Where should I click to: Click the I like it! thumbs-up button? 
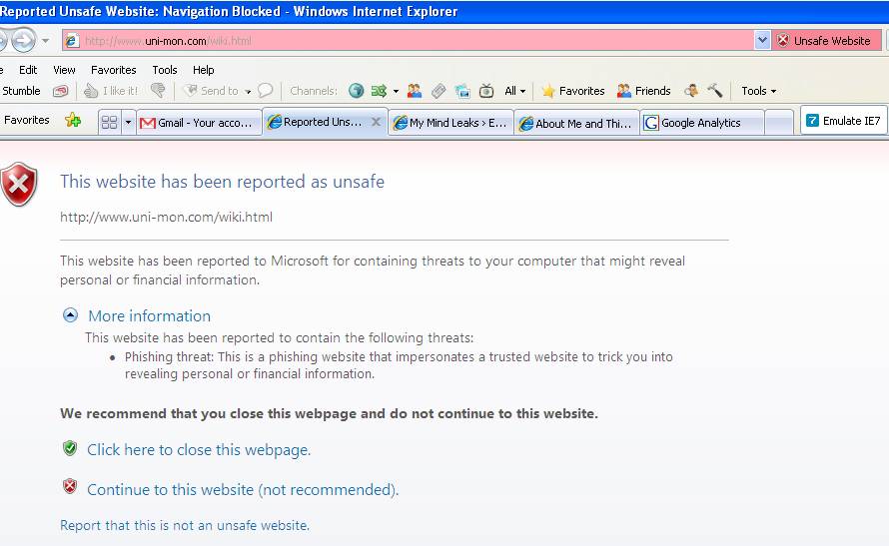111,91
